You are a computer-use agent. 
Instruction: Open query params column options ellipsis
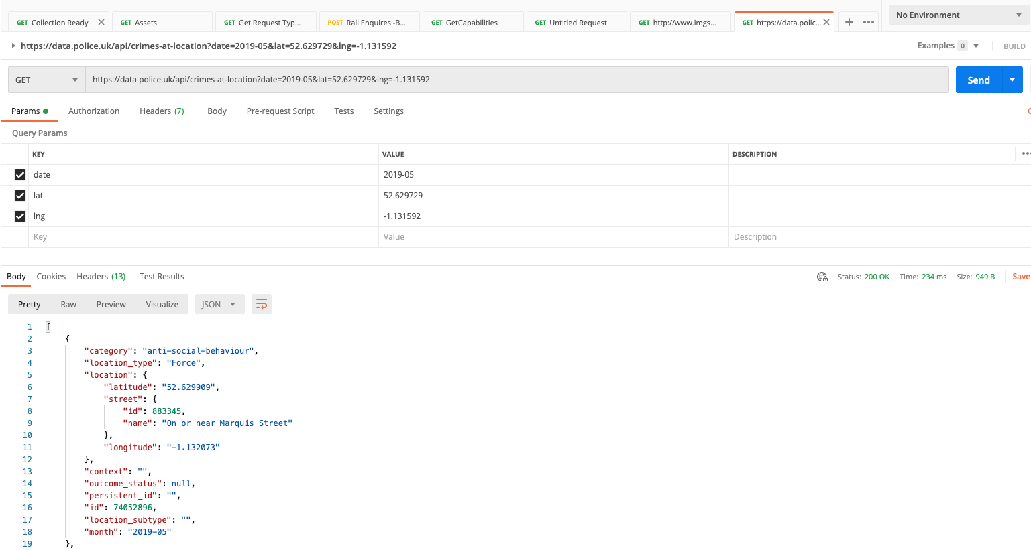(1026, 154)
